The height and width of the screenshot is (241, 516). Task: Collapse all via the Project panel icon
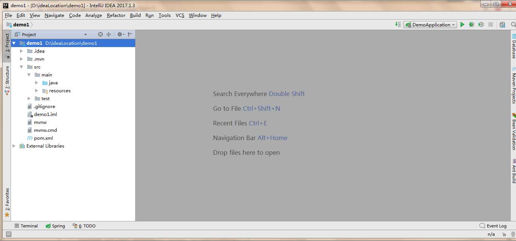[x=108, y=34]
